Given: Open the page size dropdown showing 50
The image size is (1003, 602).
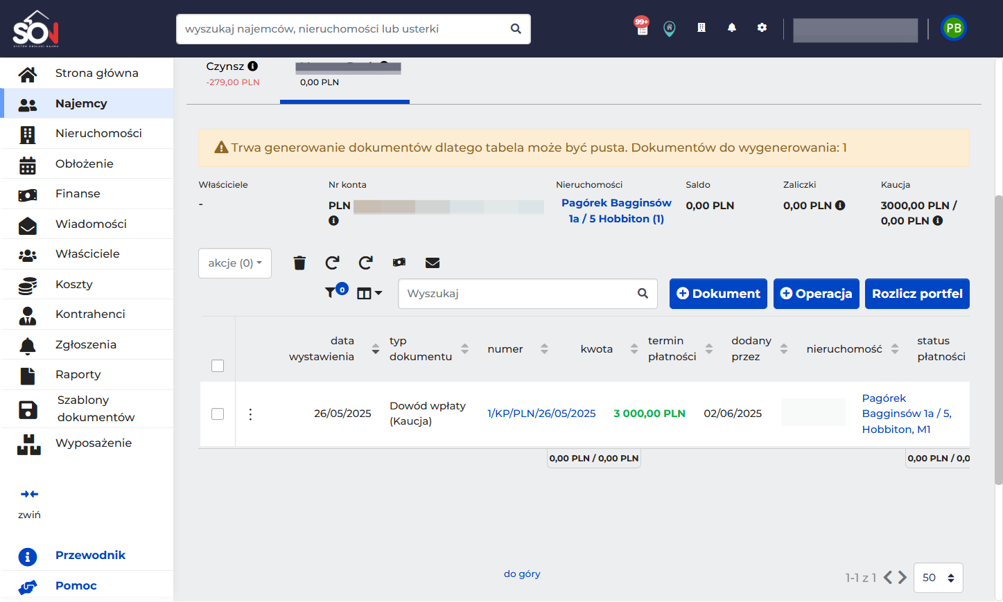Looking at the screenshot, I should pyautogui.click(x=939, y=578).
